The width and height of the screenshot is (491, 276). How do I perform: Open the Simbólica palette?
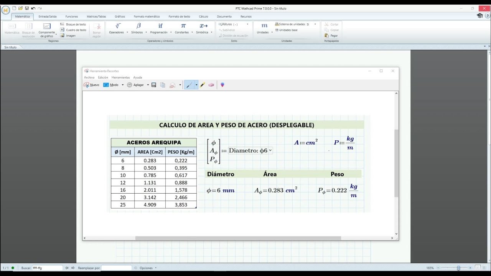point(204,28)
